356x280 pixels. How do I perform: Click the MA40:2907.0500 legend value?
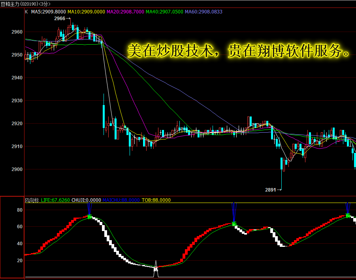tap(164, 12)
